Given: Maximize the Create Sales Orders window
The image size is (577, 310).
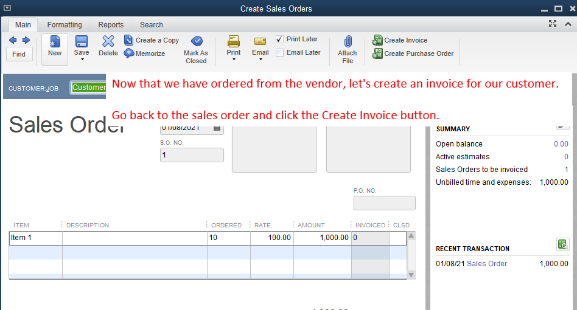Looking at the screenshot, I should (558, 9).
